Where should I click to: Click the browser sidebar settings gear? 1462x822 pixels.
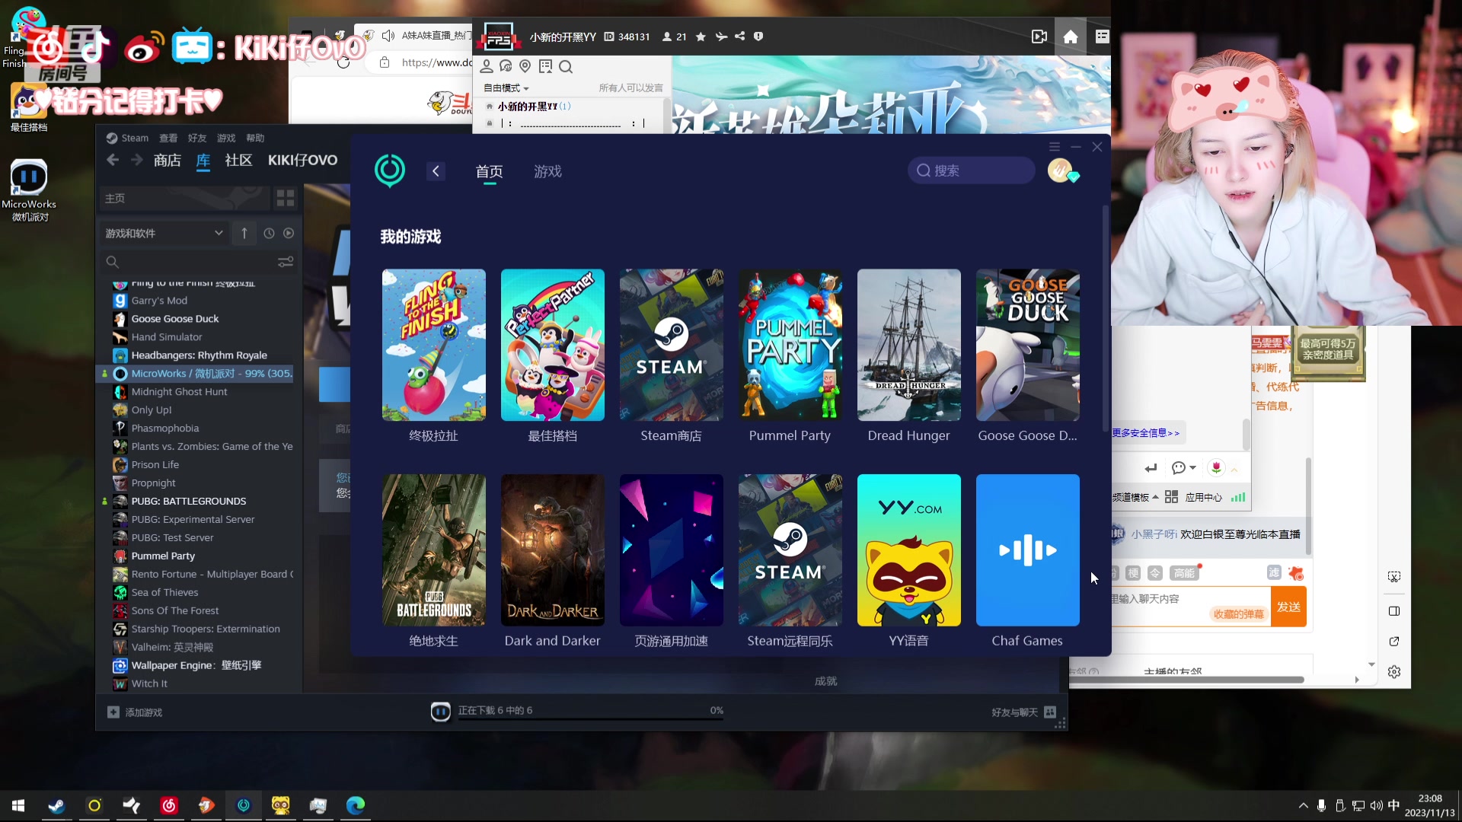pos(1394,672)
